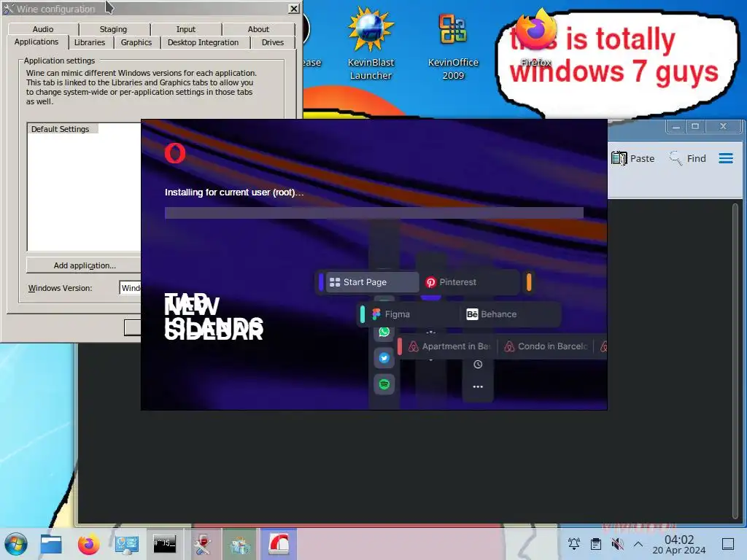Switch to terminal window in taskbar
Viewport: 747px width, 560px height.
pyautogui.click(x=164, y=544)
